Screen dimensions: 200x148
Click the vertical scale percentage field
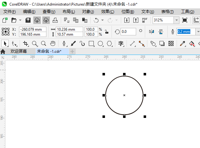(x=91, y=34)
